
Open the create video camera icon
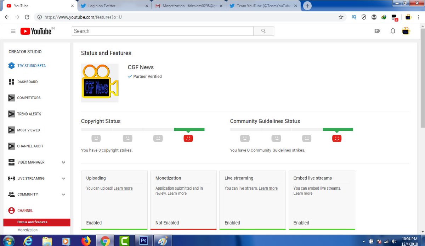coord(377,31)
